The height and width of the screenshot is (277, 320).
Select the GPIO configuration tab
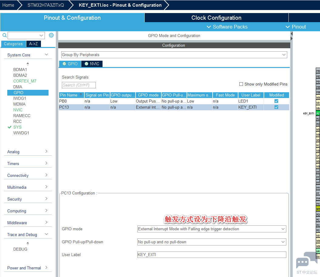(70, 64)
